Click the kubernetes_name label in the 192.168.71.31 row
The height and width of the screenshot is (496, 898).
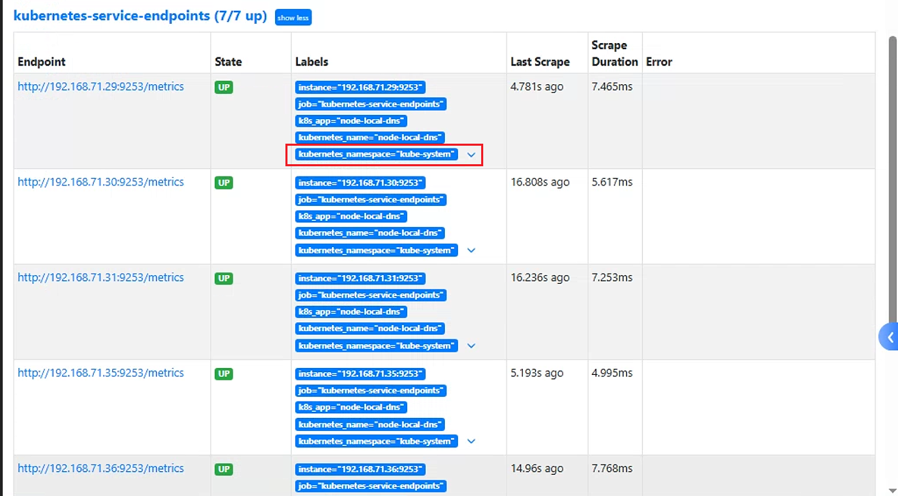[370, 328]
